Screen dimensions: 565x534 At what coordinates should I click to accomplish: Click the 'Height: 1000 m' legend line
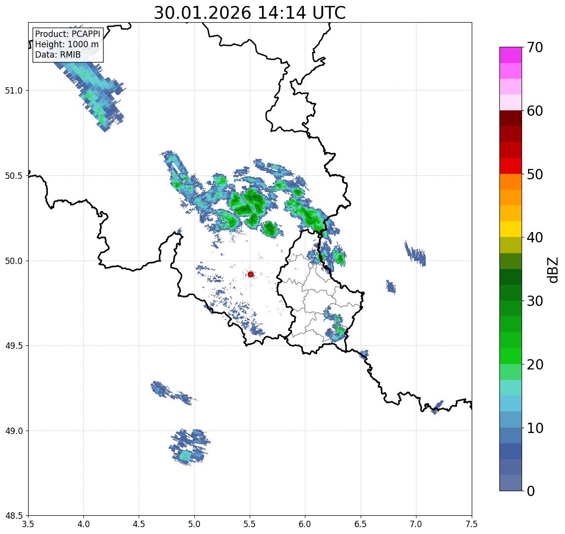pos(67,44)
